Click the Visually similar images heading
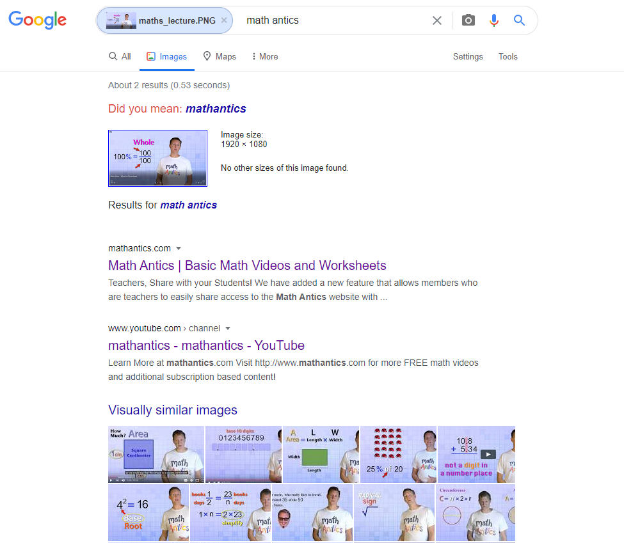 click(173, 410)
